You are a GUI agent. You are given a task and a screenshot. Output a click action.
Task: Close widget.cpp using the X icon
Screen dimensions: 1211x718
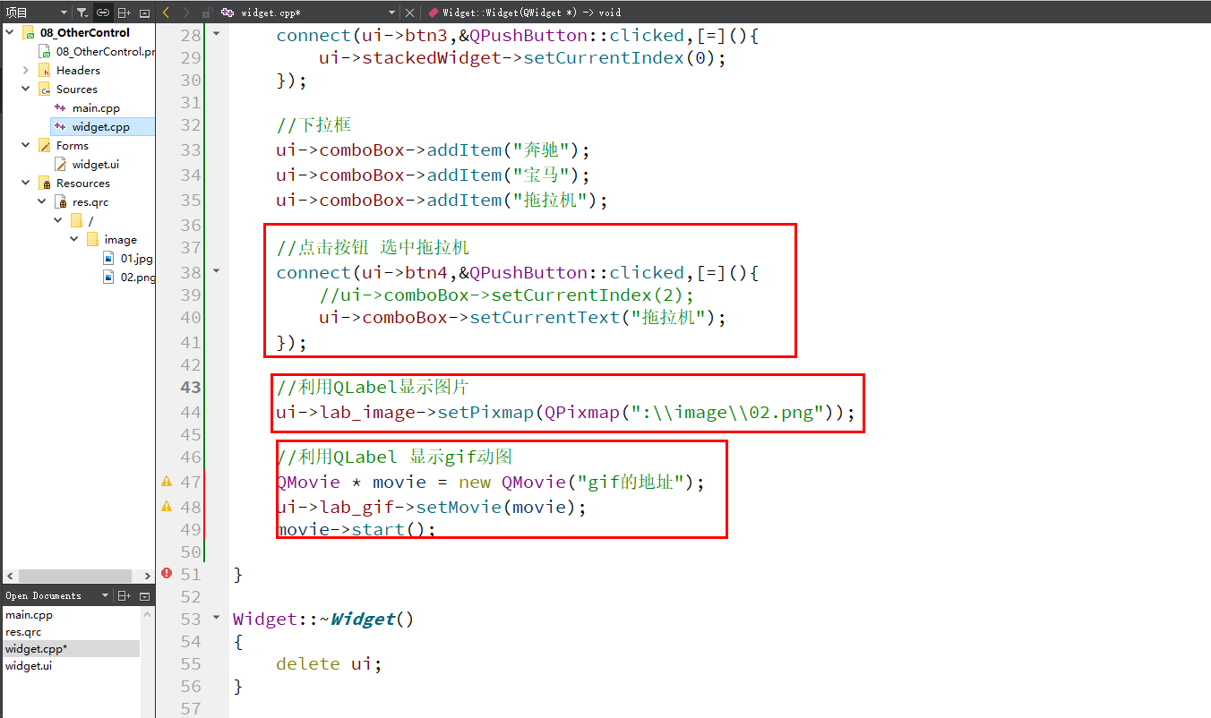pyautogui.click(x=409, y=12)
